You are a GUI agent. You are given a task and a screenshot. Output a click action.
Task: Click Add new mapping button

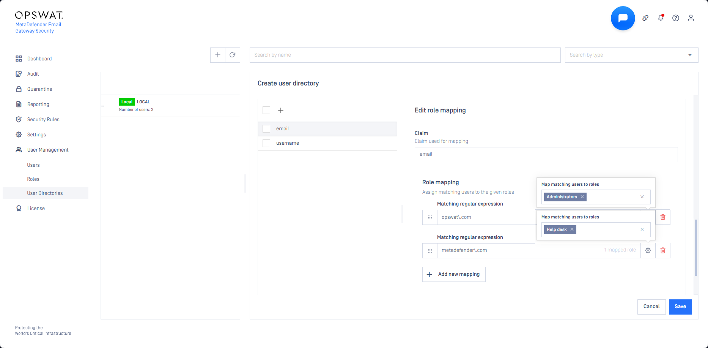[x=454, y=274]
